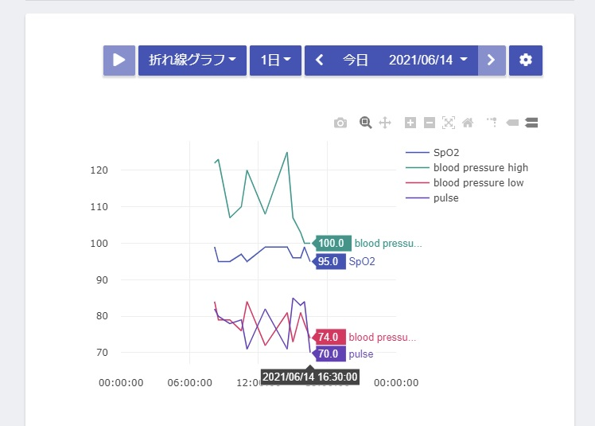Click the Zoom out minus icon
This screenshot has height=426, width=595.
tap(430, 123)
